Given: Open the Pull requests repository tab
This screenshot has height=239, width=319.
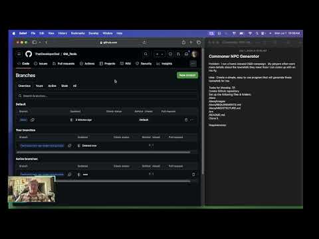Looking at the screenshot, I should [64, 64].
